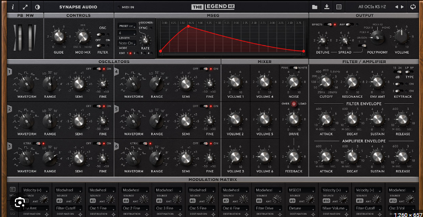
Task: Open the preset browser grid icon
Action: point(339,7)
